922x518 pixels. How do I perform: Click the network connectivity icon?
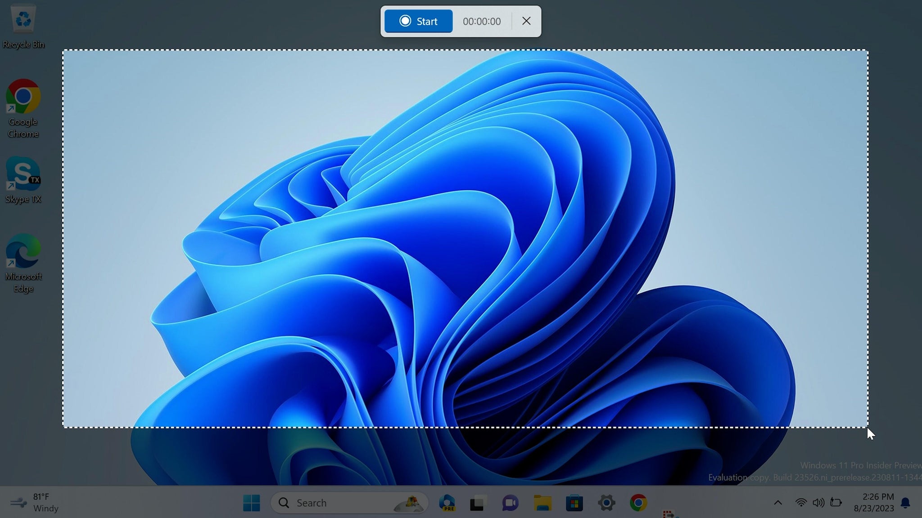coord(799,503)
